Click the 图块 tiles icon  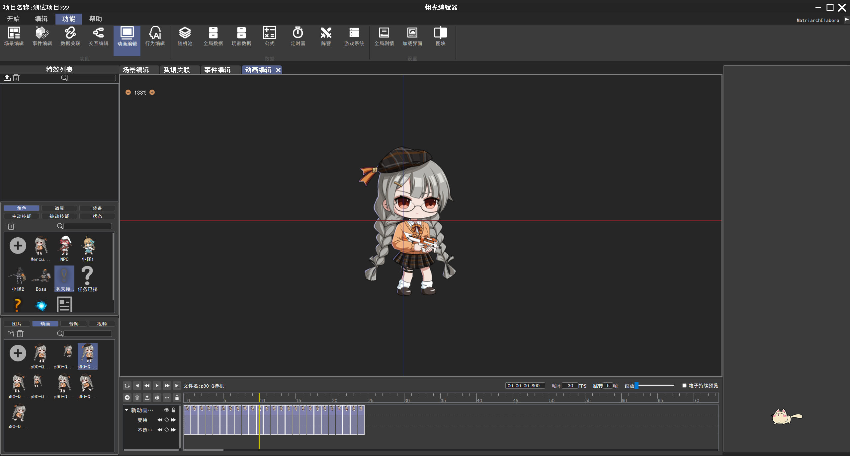440,37
